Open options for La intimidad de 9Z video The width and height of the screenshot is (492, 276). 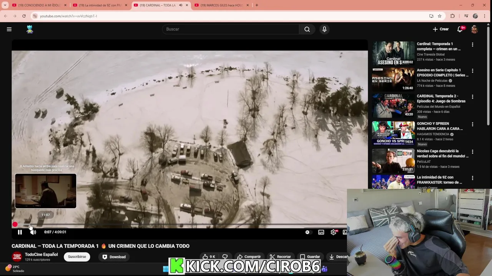(472, 178)
